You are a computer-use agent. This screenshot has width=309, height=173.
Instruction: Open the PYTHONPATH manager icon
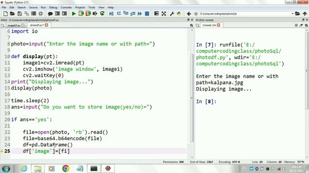point(179,13)
